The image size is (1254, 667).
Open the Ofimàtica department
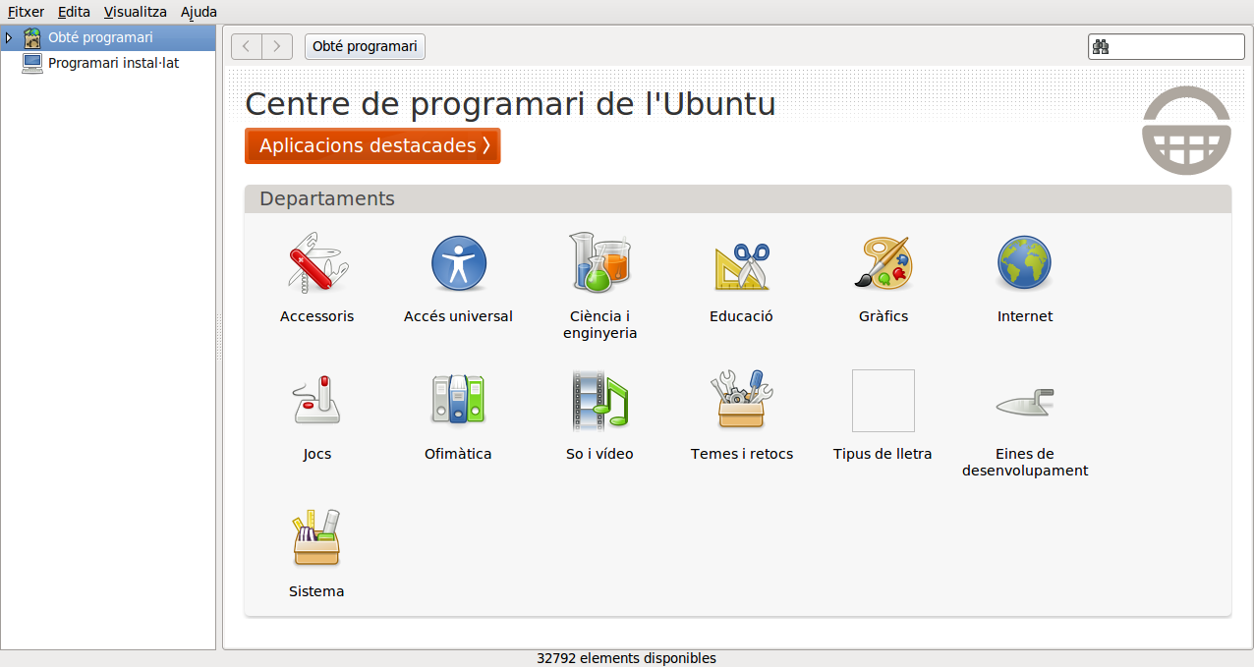[x=458, y=401]
